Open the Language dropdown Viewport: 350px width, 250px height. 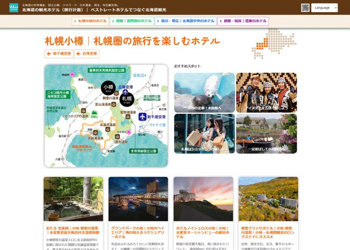[324, 8]
